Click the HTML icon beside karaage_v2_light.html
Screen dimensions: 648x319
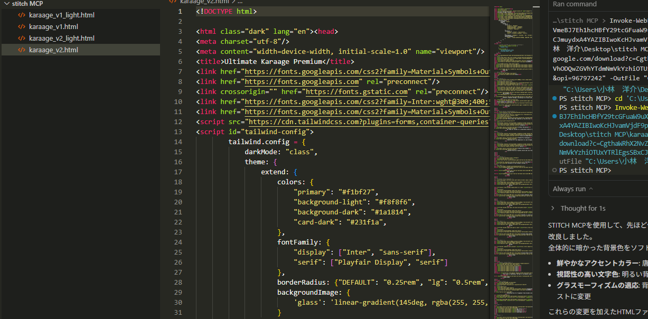(22, 39)
